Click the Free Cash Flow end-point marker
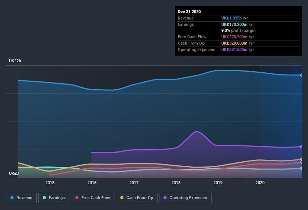 tap(302, 162)
